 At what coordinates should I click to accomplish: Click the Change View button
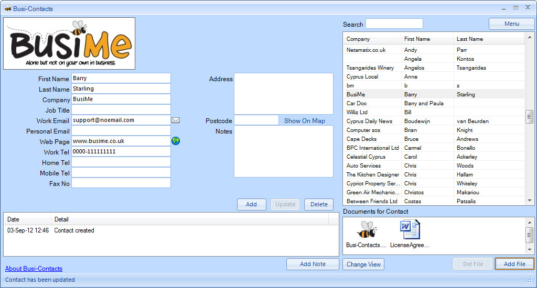(363, 264)
